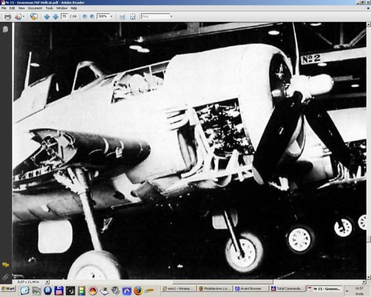Expand the 300% zoom level dropdown
Screen dimensions: 371x297
pyautogui.click(x=111, y=16)
